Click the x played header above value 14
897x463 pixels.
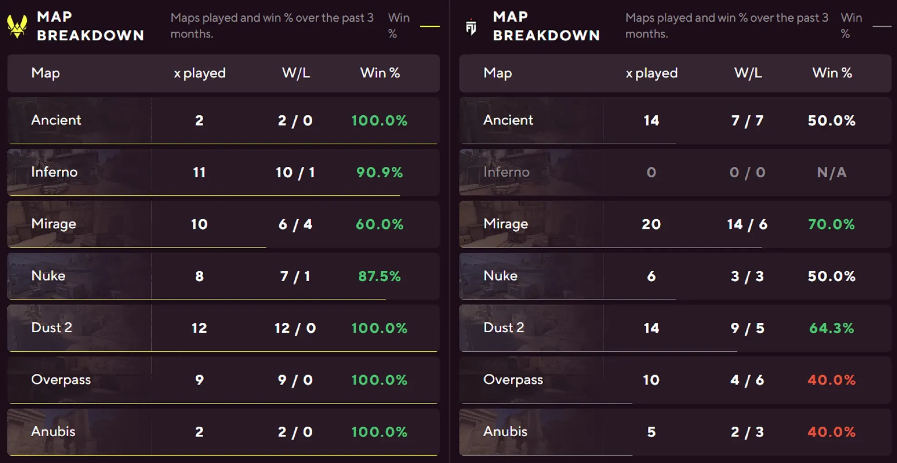tap(651, 73)
